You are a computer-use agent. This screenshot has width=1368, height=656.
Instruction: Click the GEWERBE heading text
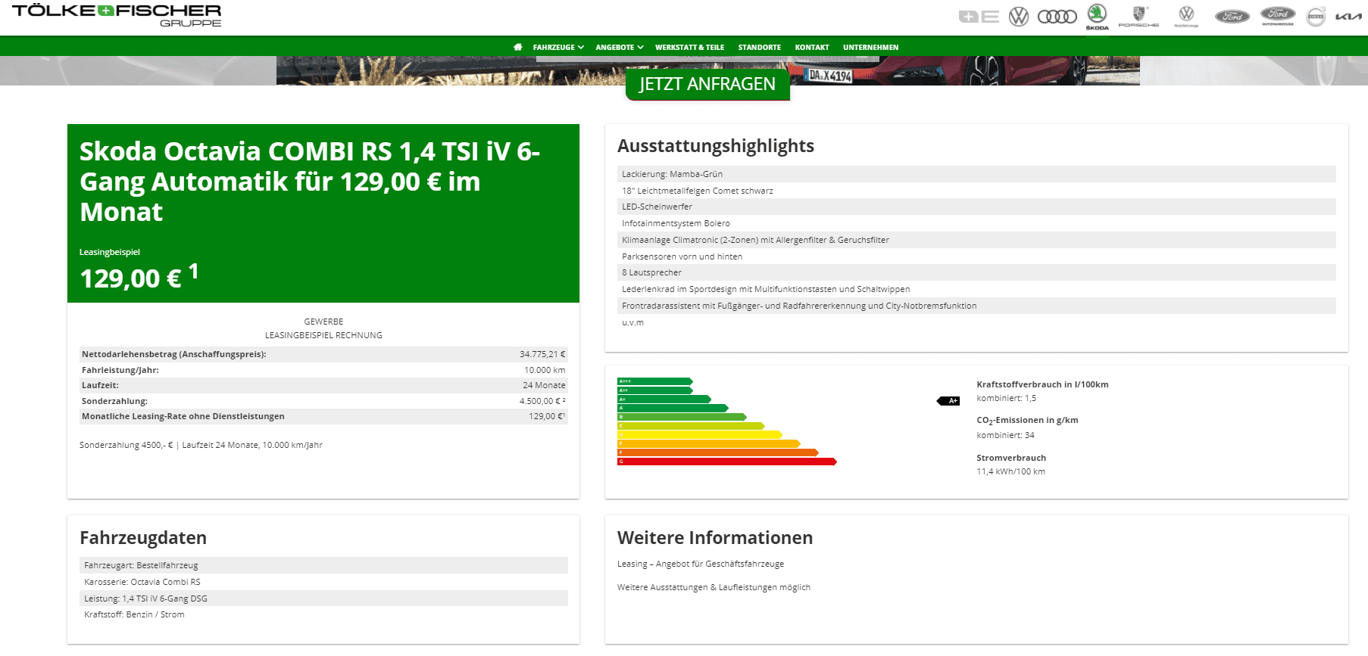(x=323, y=322)
